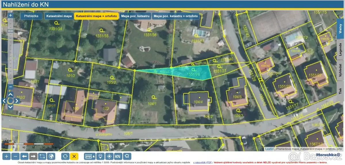Click parcel label 1551/55
The image size is (345, 165).
coord(102,36)
